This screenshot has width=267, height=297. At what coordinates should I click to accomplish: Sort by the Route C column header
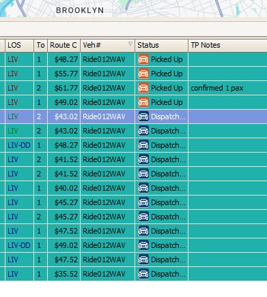pyautogui.click(x=64, y=45)
